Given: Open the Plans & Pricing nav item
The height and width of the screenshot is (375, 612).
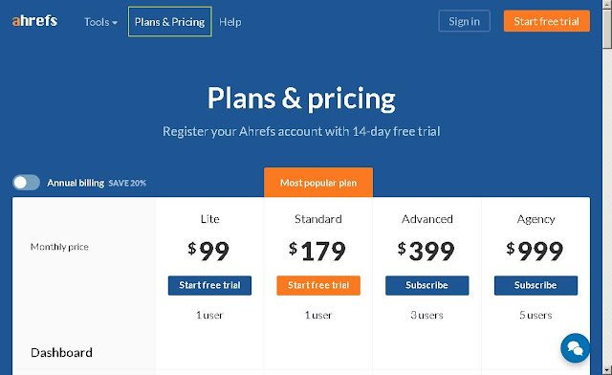Looking at the screenshot, I should 170,22.
